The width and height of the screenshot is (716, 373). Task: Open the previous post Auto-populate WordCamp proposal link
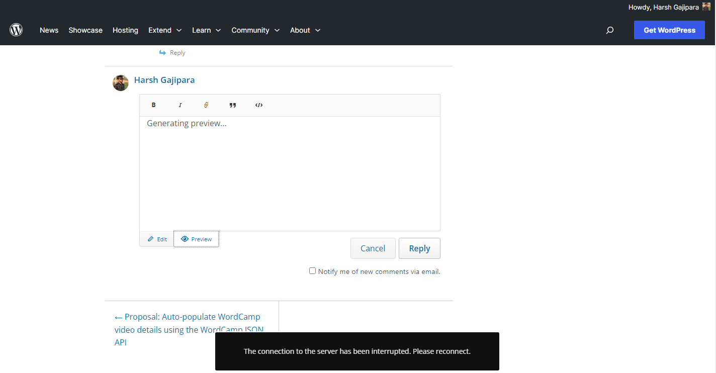[x=190, y=329]
